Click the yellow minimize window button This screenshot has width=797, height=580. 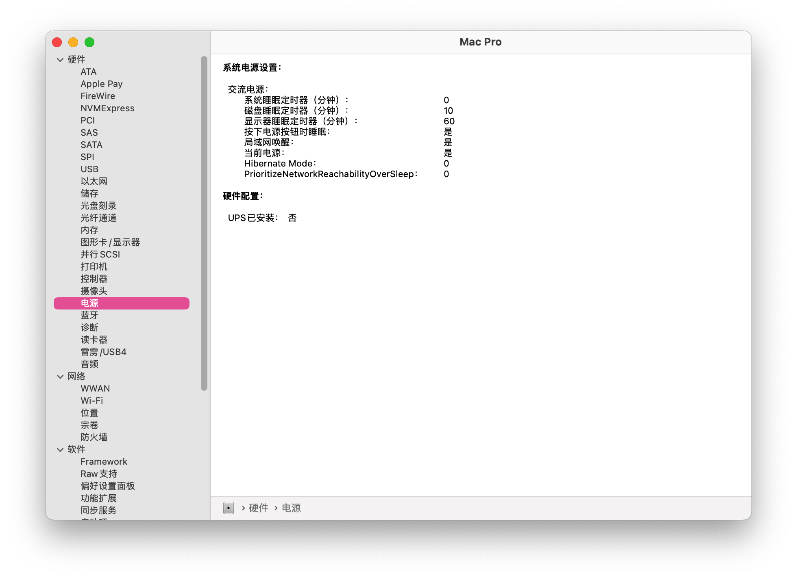coord(73,42)
